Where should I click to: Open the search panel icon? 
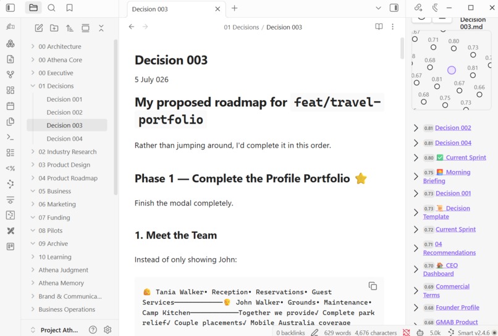[51, 7]
